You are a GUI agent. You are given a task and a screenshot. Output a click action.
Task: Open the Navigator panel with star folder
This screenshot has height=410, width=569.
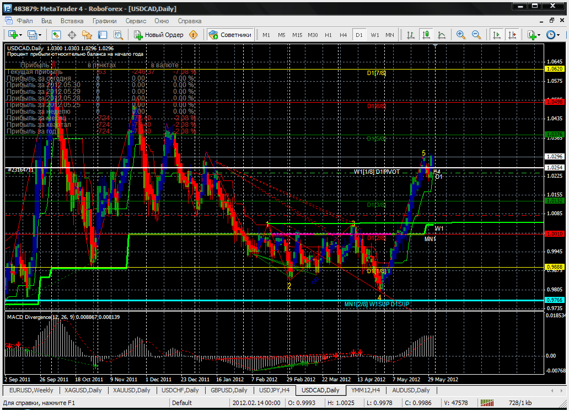tap(87, 35)
